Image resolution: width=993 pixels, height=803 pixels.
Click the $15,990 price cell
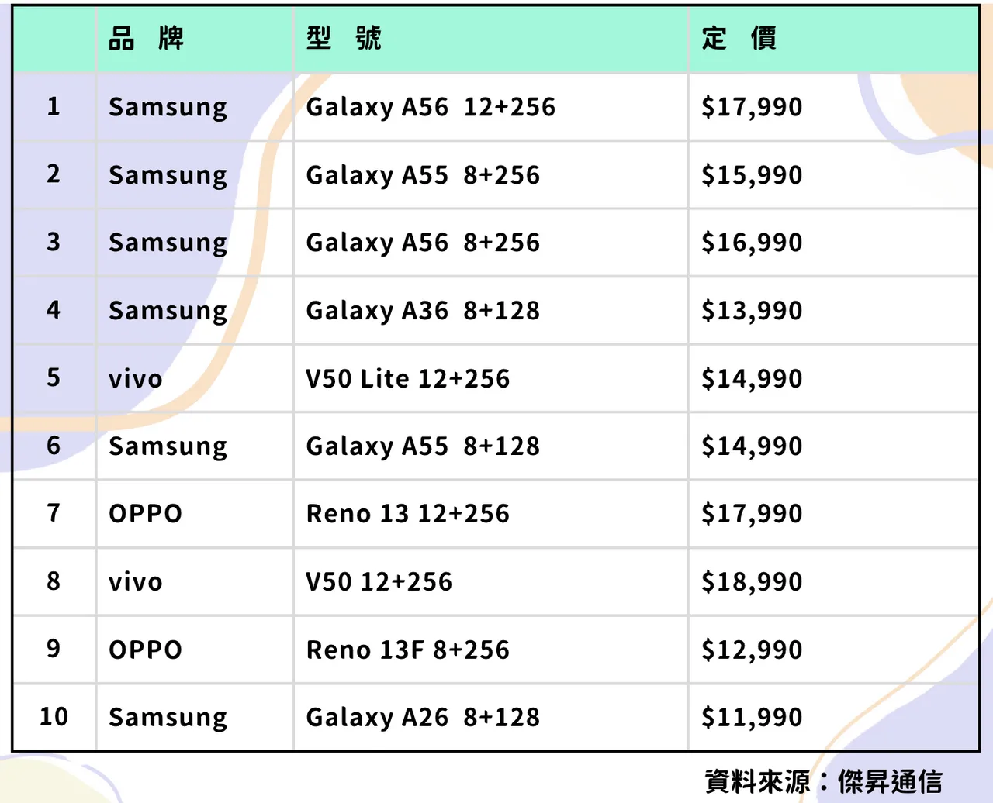coord(751,175)
